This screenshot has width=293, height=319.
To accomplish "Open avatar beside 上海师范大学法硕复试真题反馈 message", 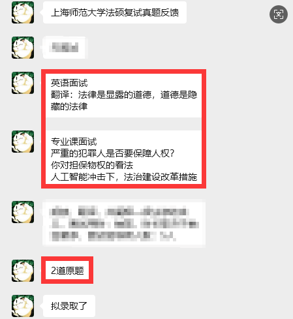I will [x=23, y=12].
